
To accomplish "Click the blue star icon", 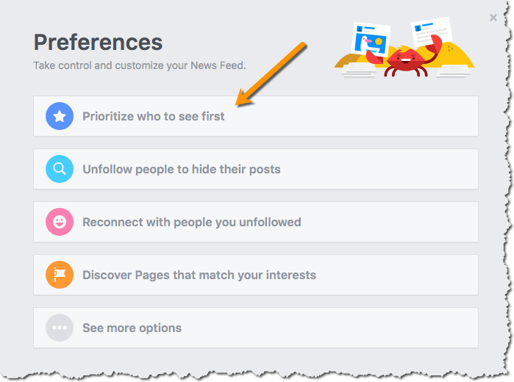I will click(x=60, y=116).
